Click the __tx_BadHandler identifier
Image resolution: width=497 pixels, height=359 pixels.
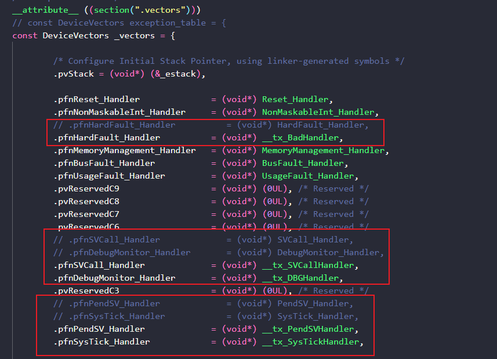point(300,137)
